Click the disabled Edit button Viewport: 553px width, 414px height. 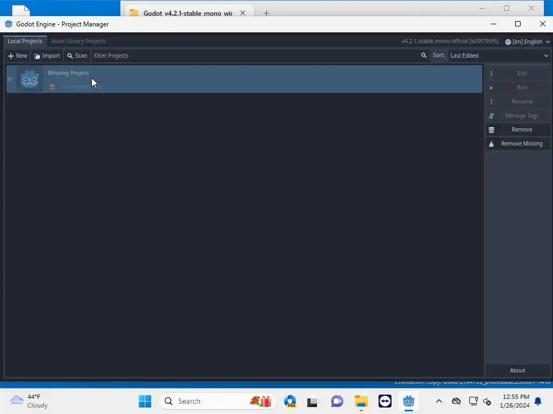click(518, 73)
